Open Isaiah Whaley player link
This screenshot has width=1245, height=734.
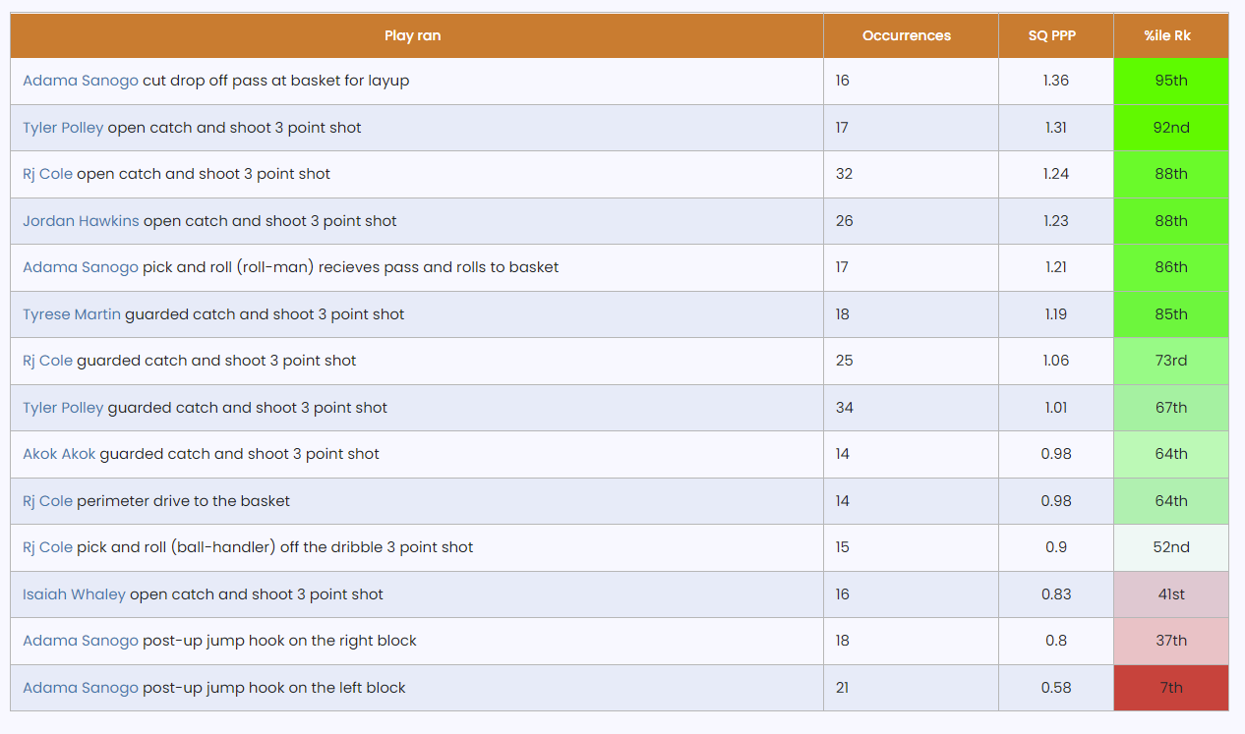pos(74,594)
